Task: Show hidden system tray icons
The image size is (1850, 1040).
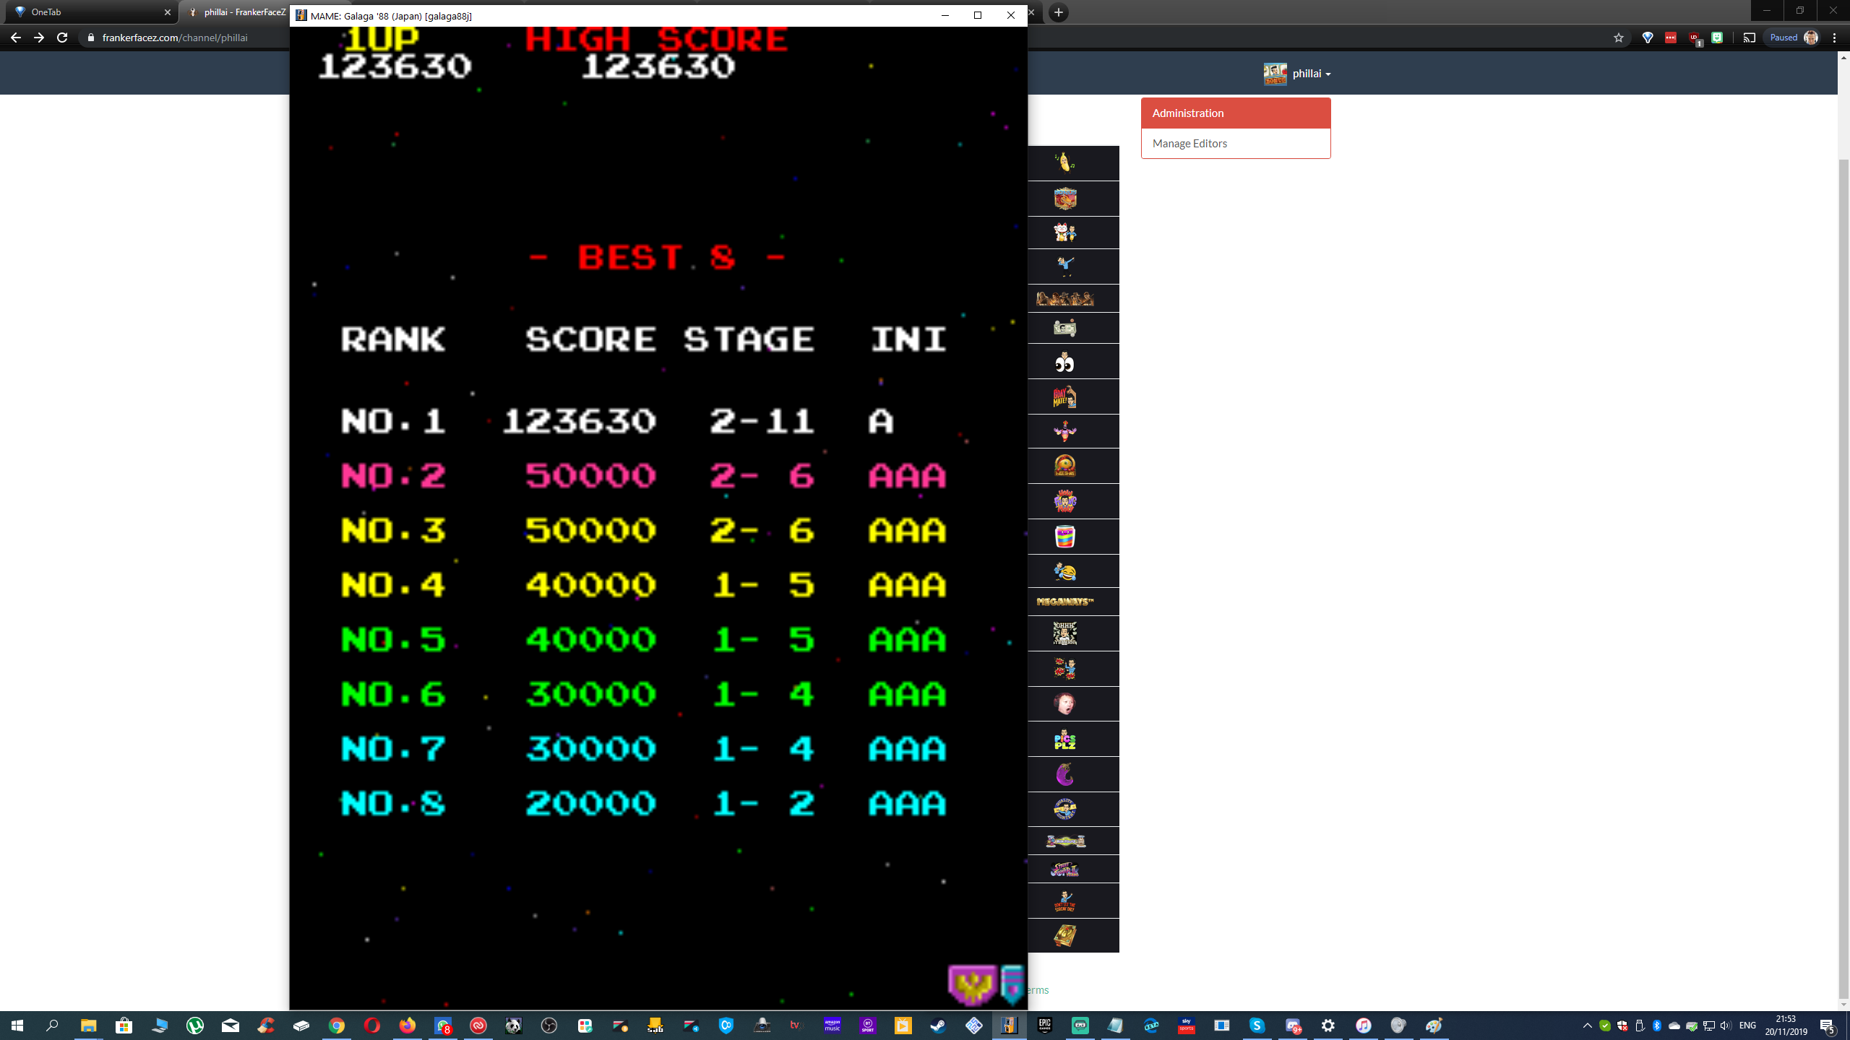Action: (x=1588, y=1026)
